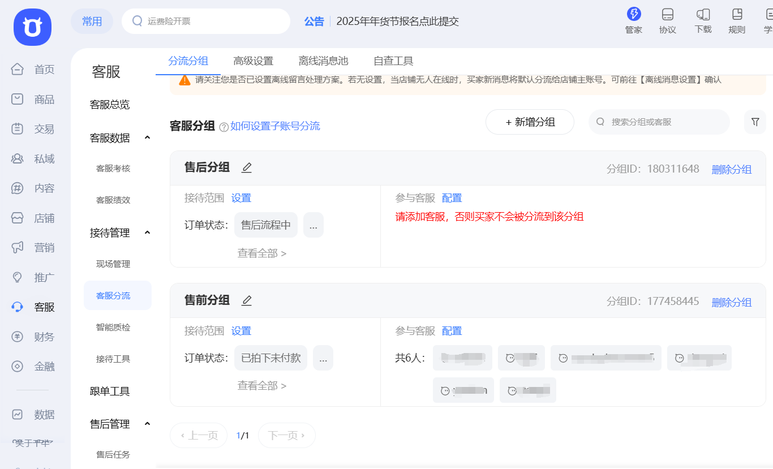The height and width of the screenshot is (469, 773).
Task: Click the 售后流程中 status tag
Action: 266,225
